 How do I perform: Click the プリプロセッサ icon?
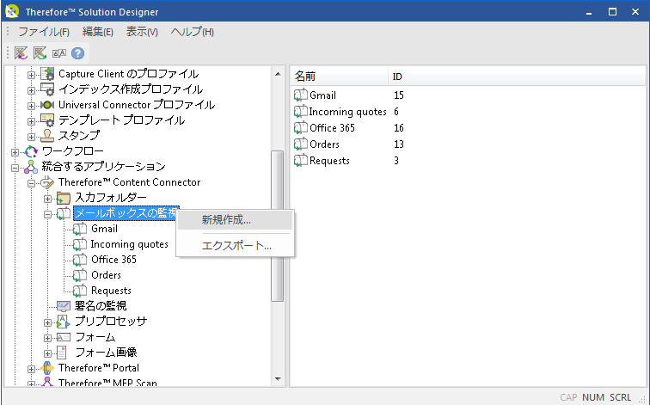tap(64, 322)
